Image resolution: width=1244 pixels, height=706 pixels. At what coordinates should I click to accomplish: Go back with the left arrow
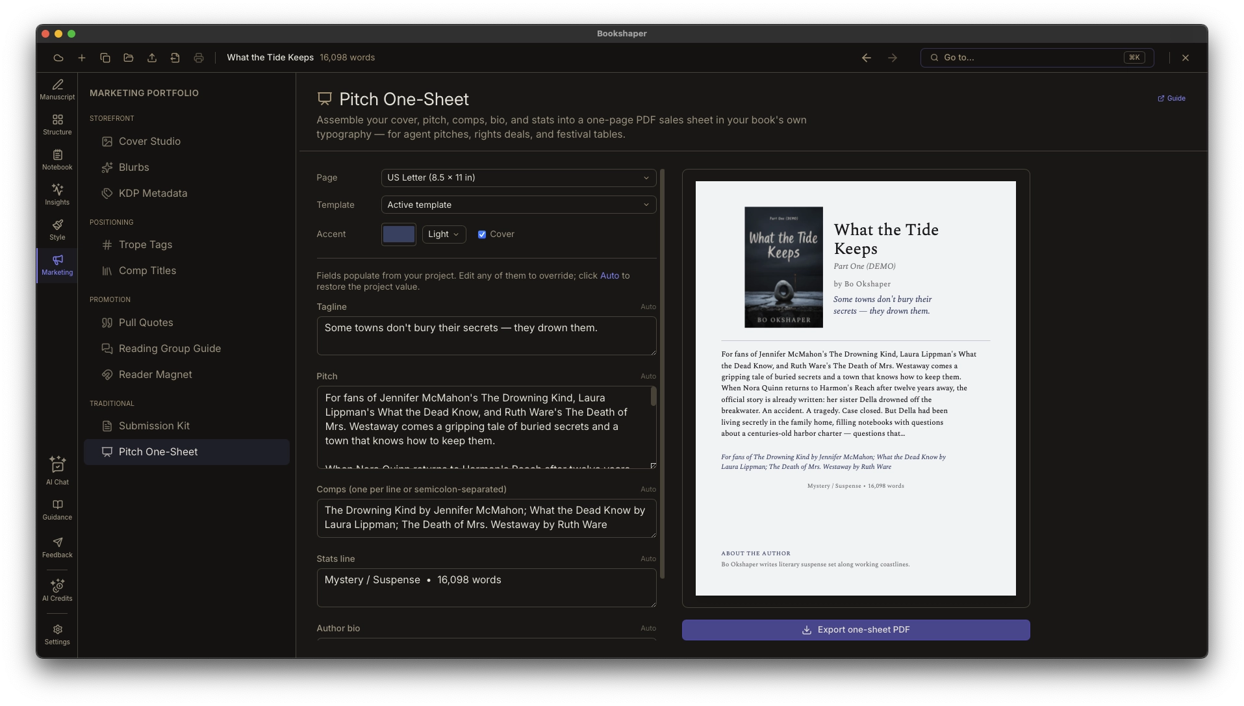867,58
